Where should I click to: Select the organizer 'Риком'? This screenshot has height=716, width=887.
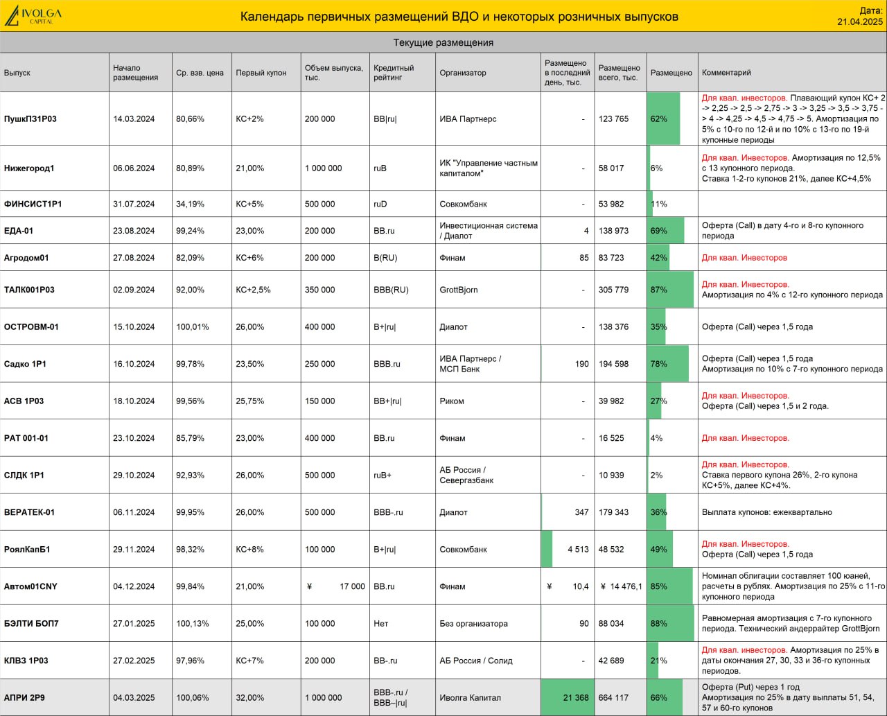452,401
